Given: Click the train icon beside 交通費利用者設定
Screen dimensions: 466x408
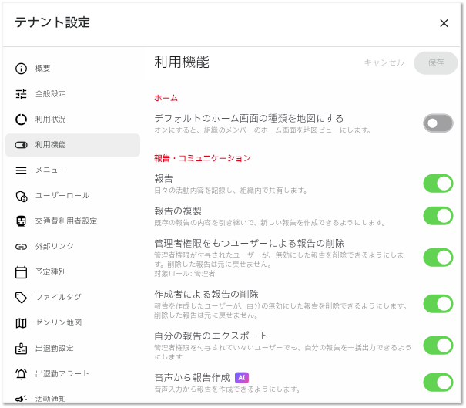Looking at the screenshot, I should click(21, 221).
